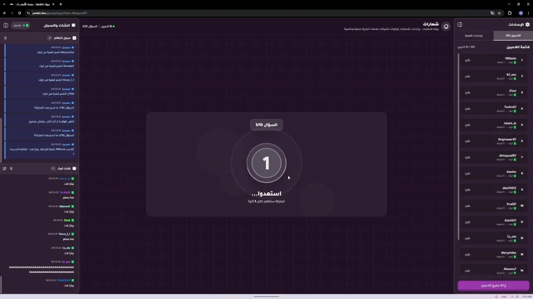Bookmark this page with the star icon
Screen dimensions: 533x299
[499, 13]
